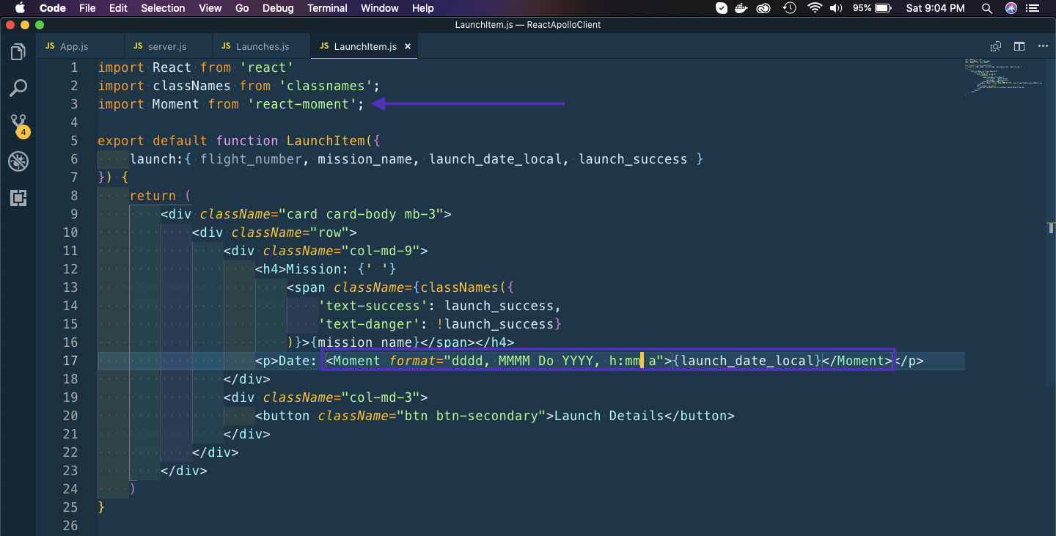The height and width of the screenshot is (536, 1056).
Task: Click flight_number parameter on line 6
Action: (251, 159)
